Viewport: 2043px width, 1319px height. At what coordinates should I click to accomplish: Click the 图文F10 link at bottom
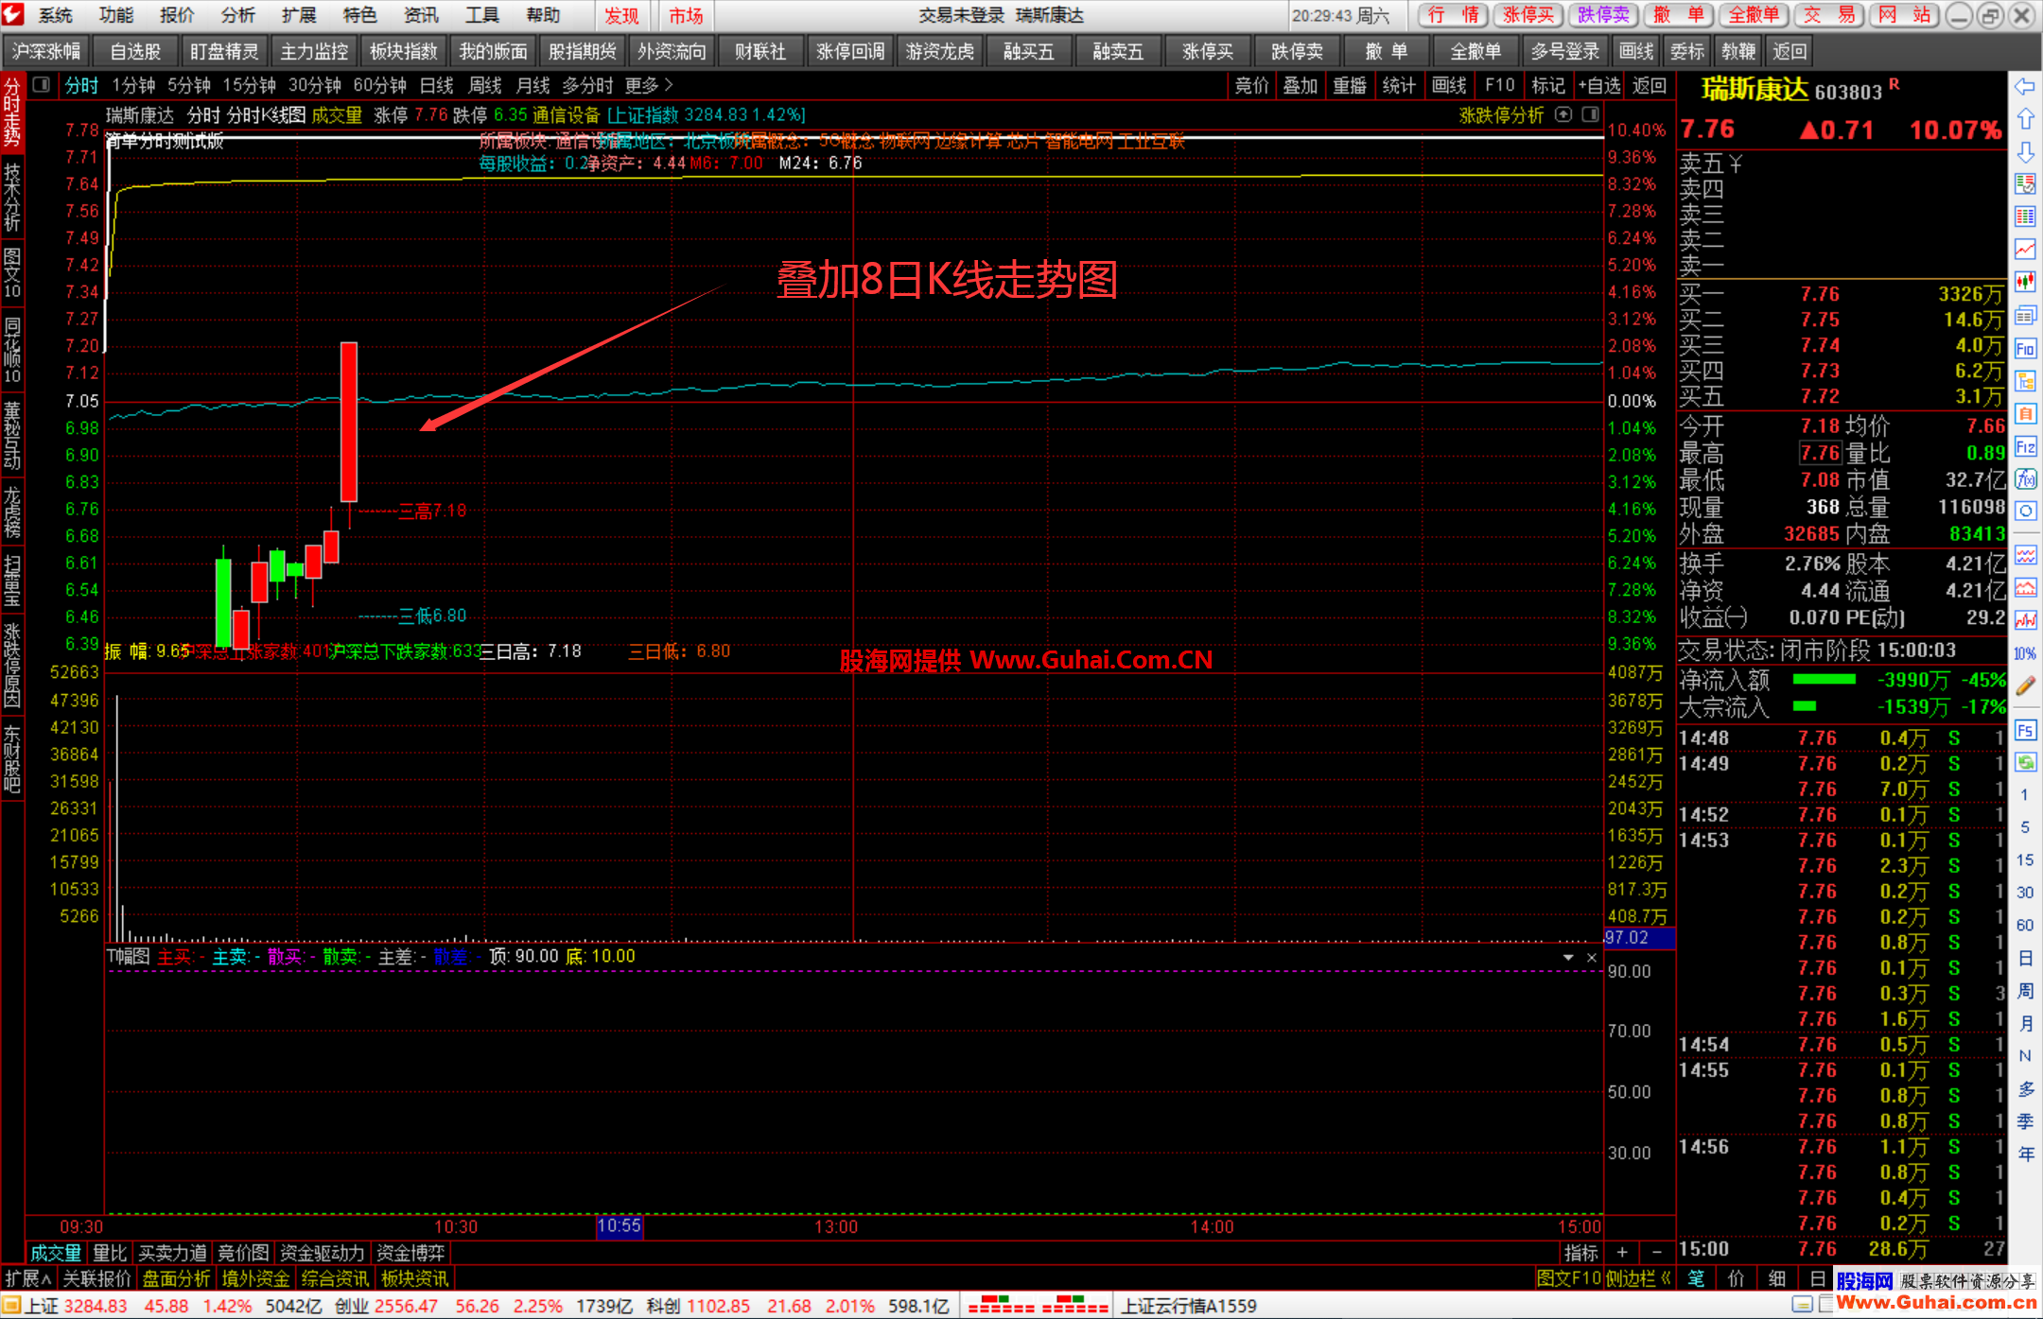click(1569, 1278)
